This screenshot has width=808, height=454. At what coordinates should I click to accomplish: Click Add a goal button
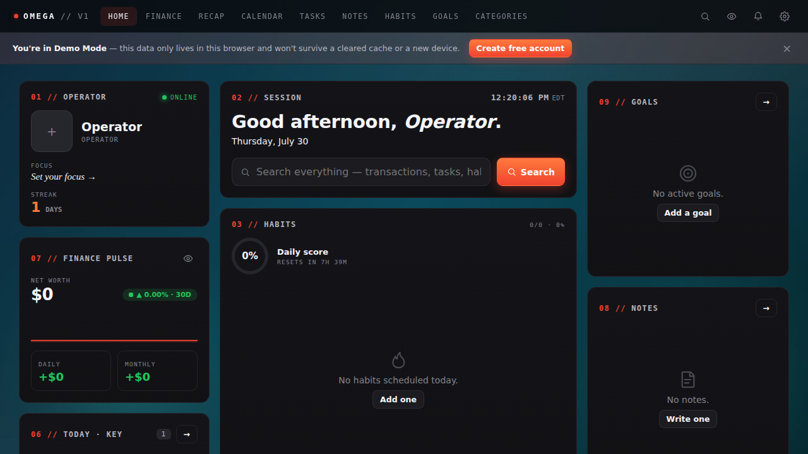pos(688,213)
